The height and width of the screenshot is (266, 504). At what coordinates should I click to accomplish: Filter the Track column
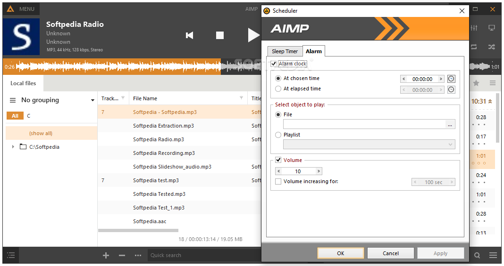tap(123, 98)
